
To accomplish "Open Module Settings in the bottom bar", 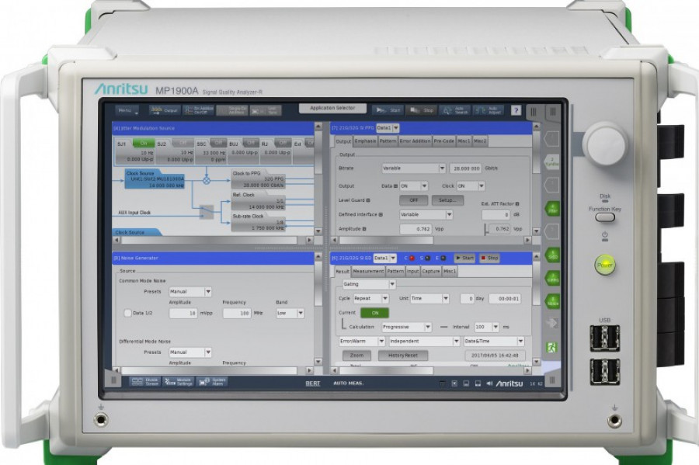I will 177,382.
